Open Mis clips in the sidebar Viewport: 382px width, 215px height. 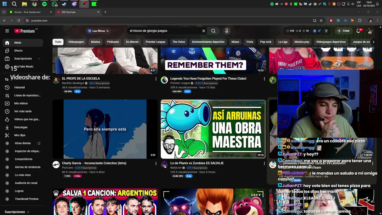(x=23, y=135)
